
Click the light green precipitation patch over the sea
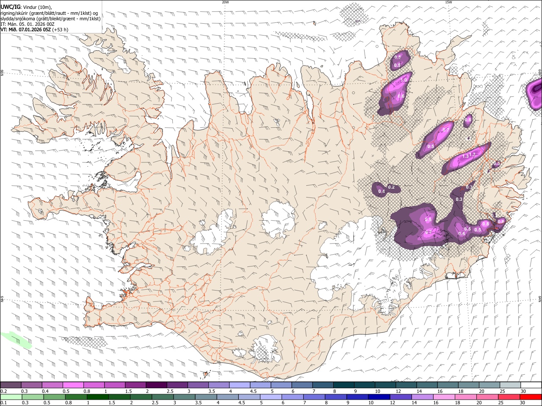click(16, 340)
